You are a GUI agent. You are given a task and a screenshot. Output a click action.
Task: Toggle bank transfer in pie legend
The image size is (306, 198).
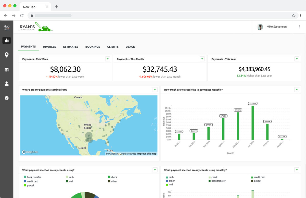[32, 177]
